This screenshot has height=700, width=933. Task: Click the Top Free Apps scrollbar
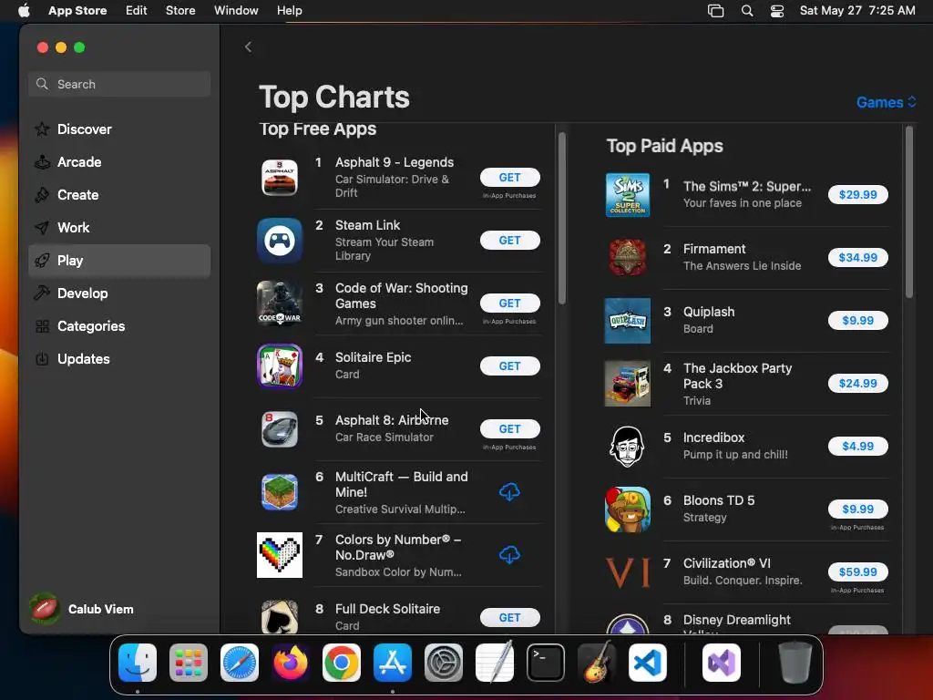[561, 219]
